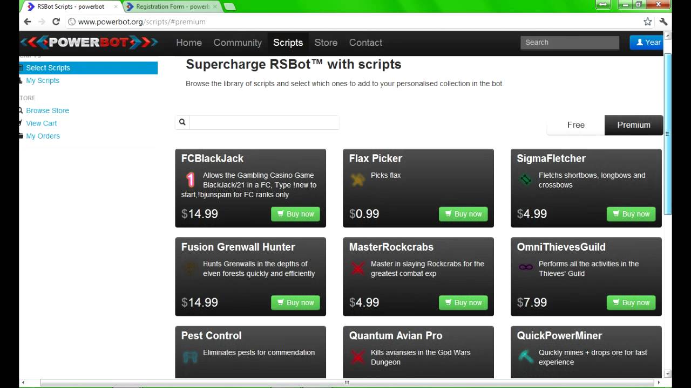The height and width of the screenshot is (388, 691).
Task: Click the Quantum Avian Pro title
Action: pos(396,336)
